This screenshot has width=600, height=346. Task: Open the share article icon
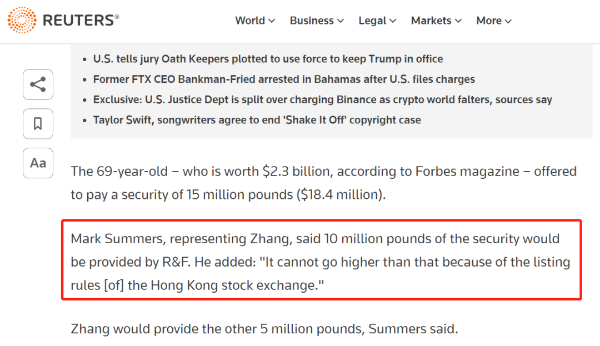(x=38, y=84)
